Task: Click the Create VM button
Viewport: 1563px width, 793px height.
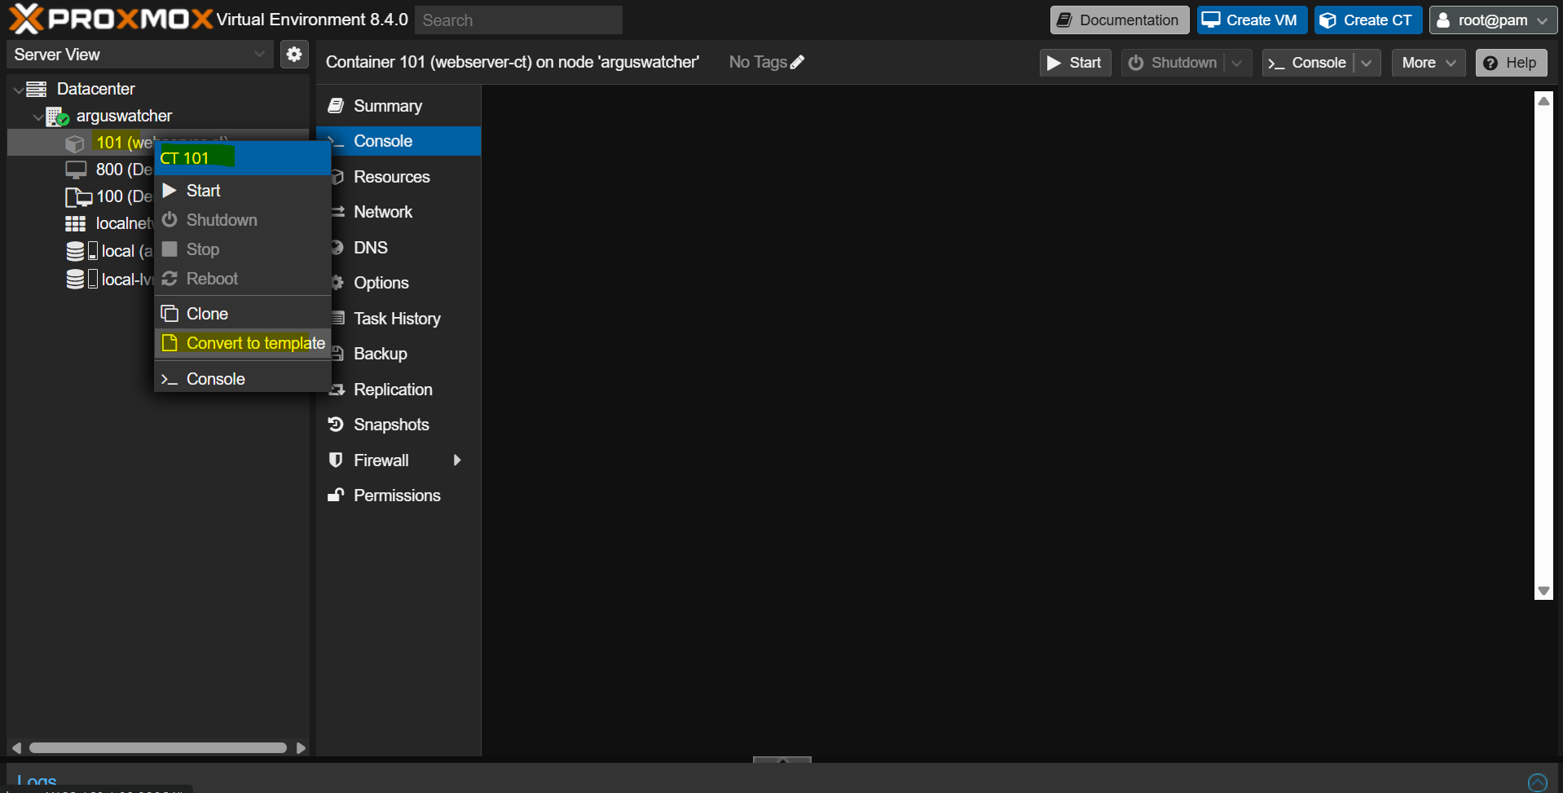Action: (1252, 20)
